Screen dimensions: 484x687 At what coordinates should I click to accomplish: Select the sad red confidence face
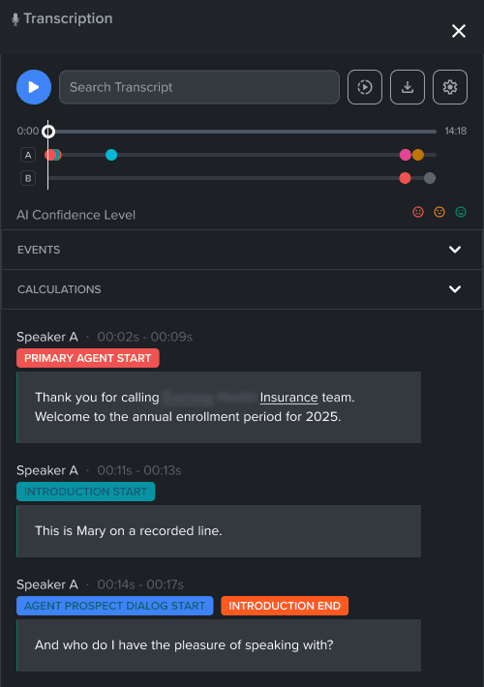click(418, 212)
